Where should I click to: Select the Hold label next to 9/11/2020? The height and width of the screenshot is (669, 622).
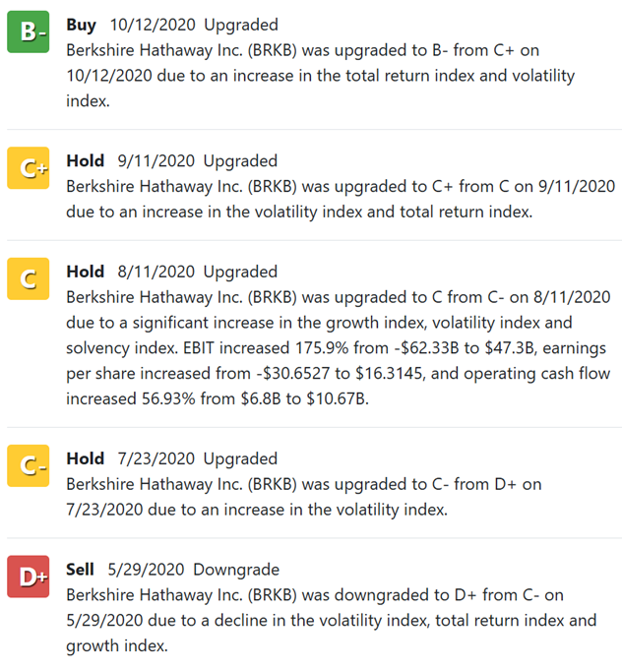pyautogui.click(x=85, y=160)
